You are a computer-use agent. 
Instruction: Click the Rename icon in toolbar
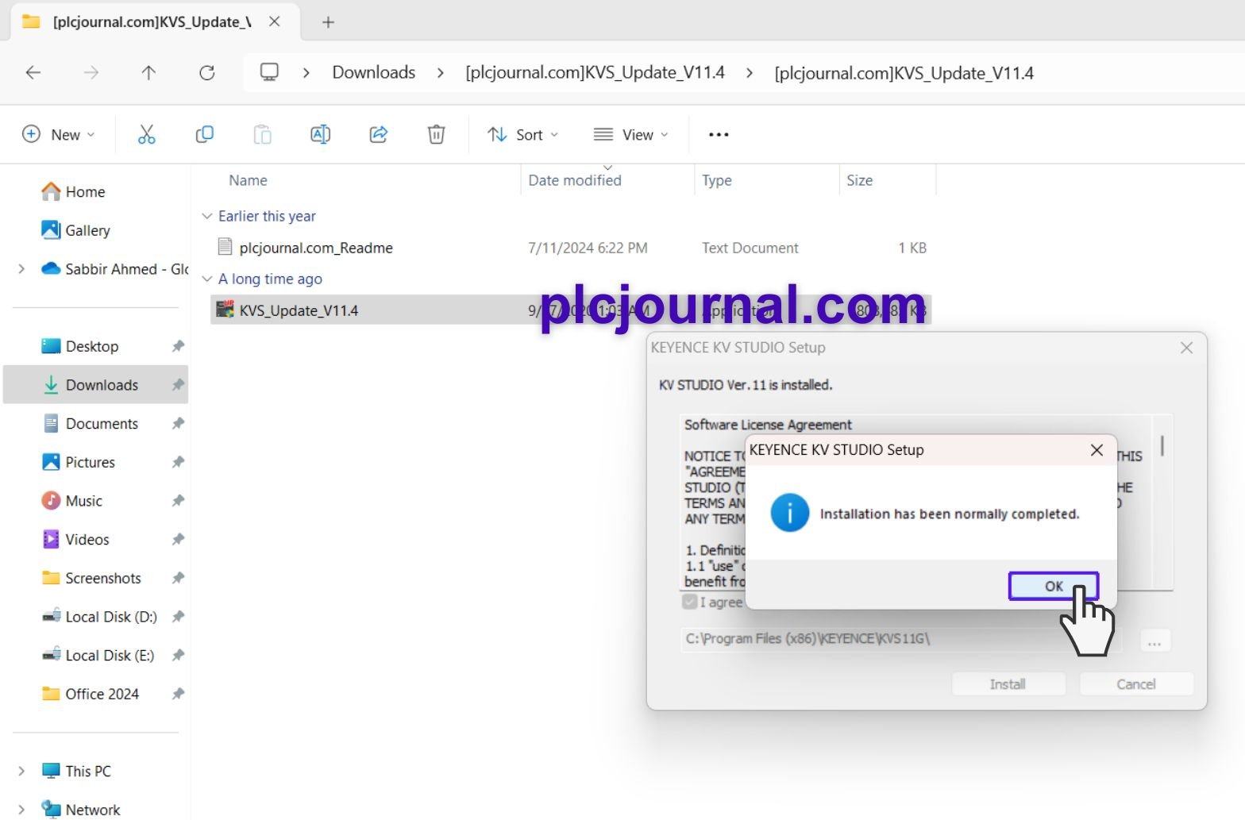click(x=320, y=135)
